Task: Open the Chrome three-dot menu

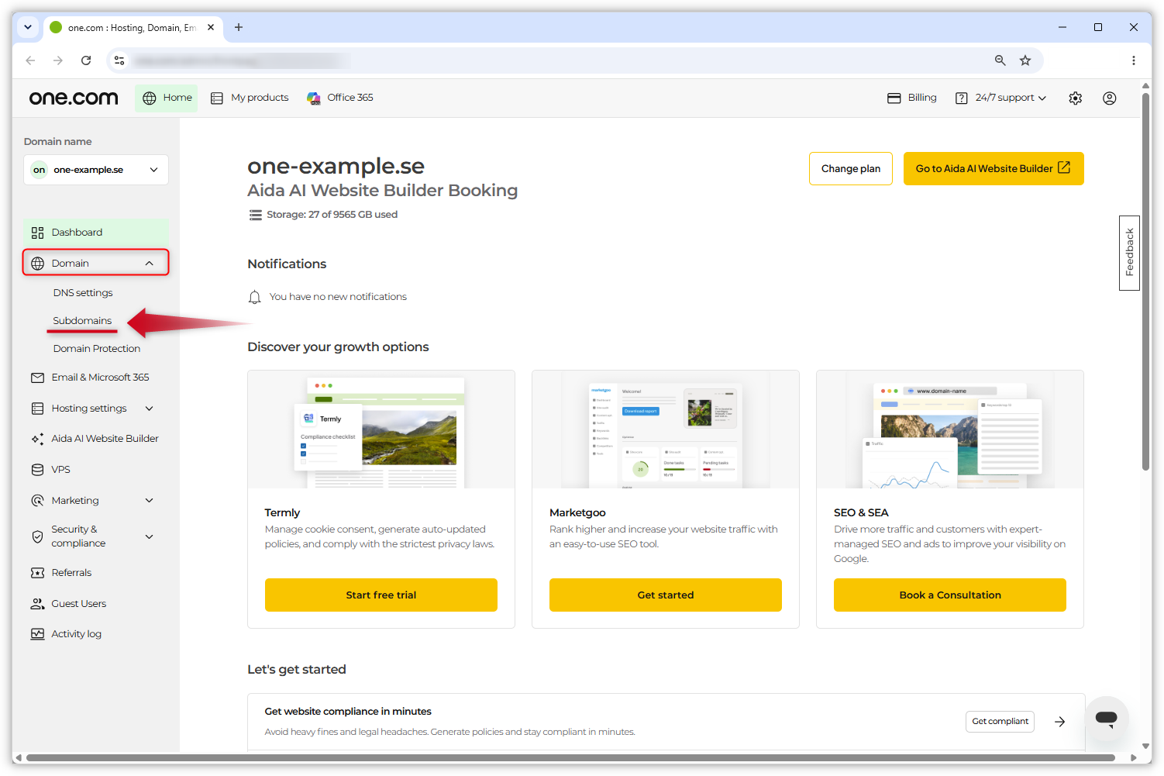Action: [1133, 60]
